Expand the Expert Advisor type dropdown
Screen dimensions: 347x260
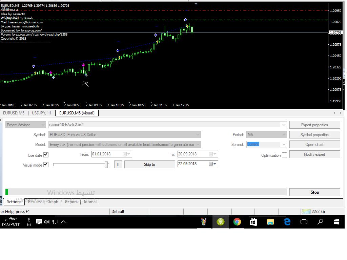(x=25, y=125)
